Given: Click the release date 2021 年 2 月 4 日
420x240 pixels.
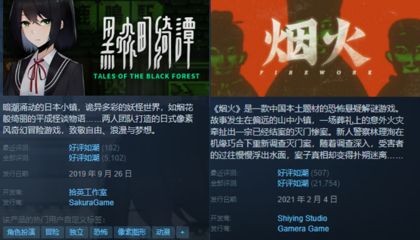Looking at the screenshot, I should [307, 200].
